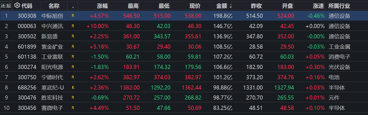Click stock code 300308

pyautogui.click(x=27, y=16)
